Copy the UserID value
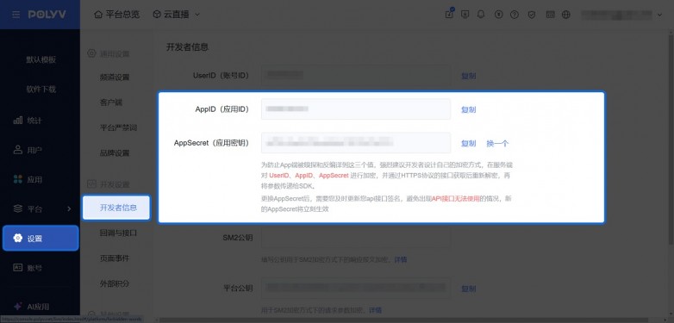Image resolution: width=674 pixels, height=323 pixels. tap(469, 76)
